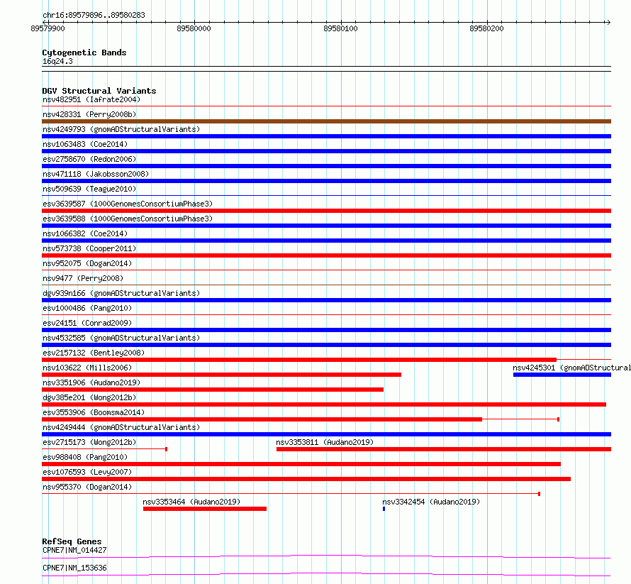Click the 16q24.3 cytogenetic band label
Viewport: 631px width, 584px height.
[57, 61]
